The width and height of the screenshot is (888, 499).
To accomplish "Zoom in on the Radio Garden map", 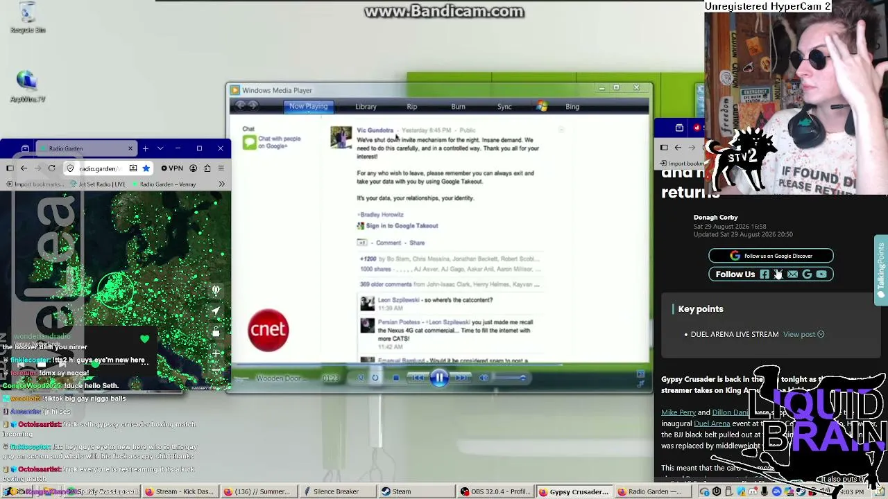I will [216, 353].
